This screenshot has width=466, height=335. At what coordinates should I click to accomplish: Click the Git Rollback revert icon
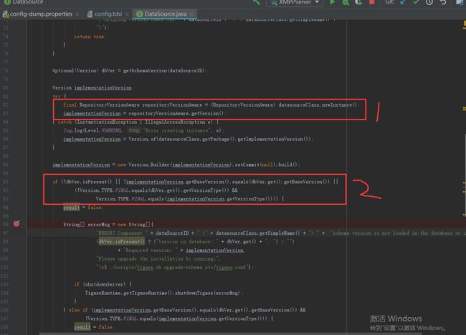(x=443, y=2)
